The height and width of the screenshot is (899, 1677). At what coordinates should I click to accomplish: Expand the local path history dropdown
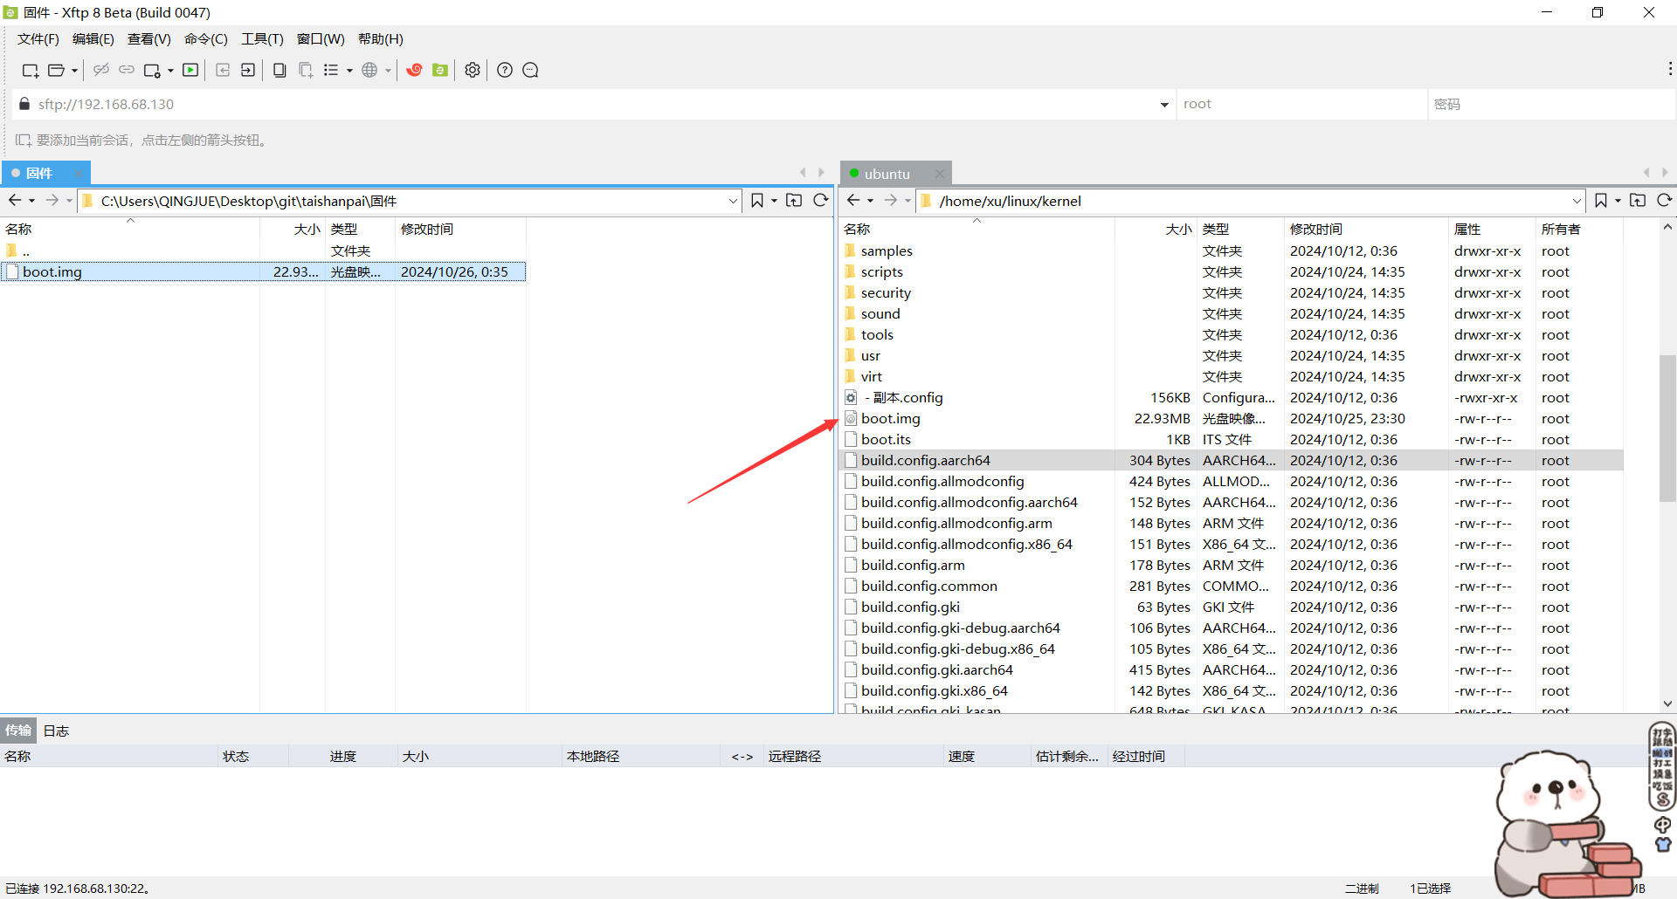tap(733, 201)
